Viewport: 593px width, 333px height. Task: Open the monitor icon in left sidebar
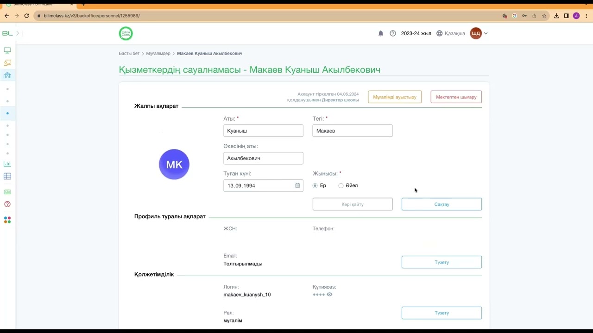tap(7, 50)
